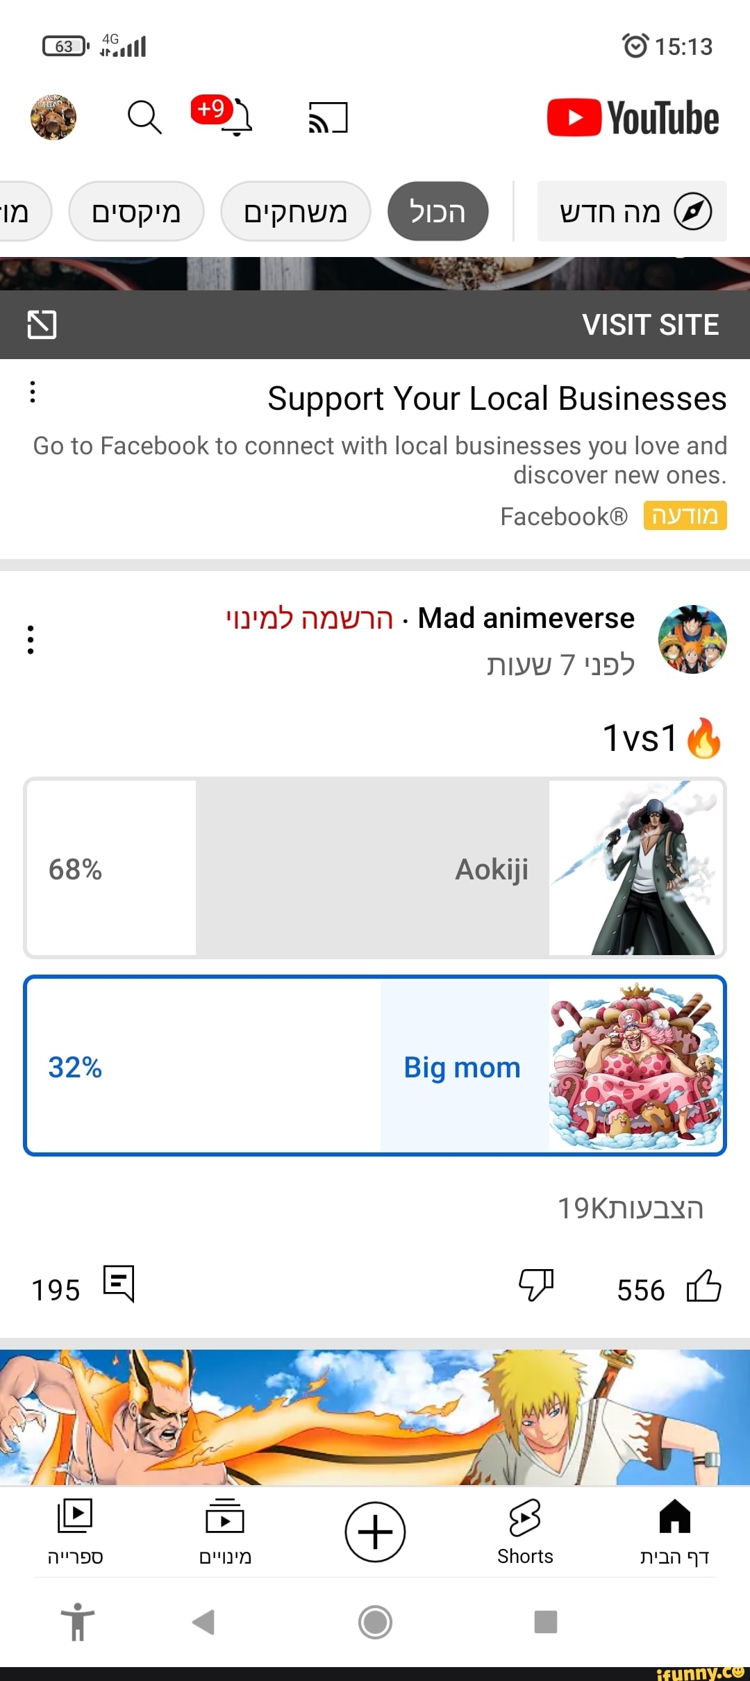Select the Big mom poll option

[x=375, y=1066]
